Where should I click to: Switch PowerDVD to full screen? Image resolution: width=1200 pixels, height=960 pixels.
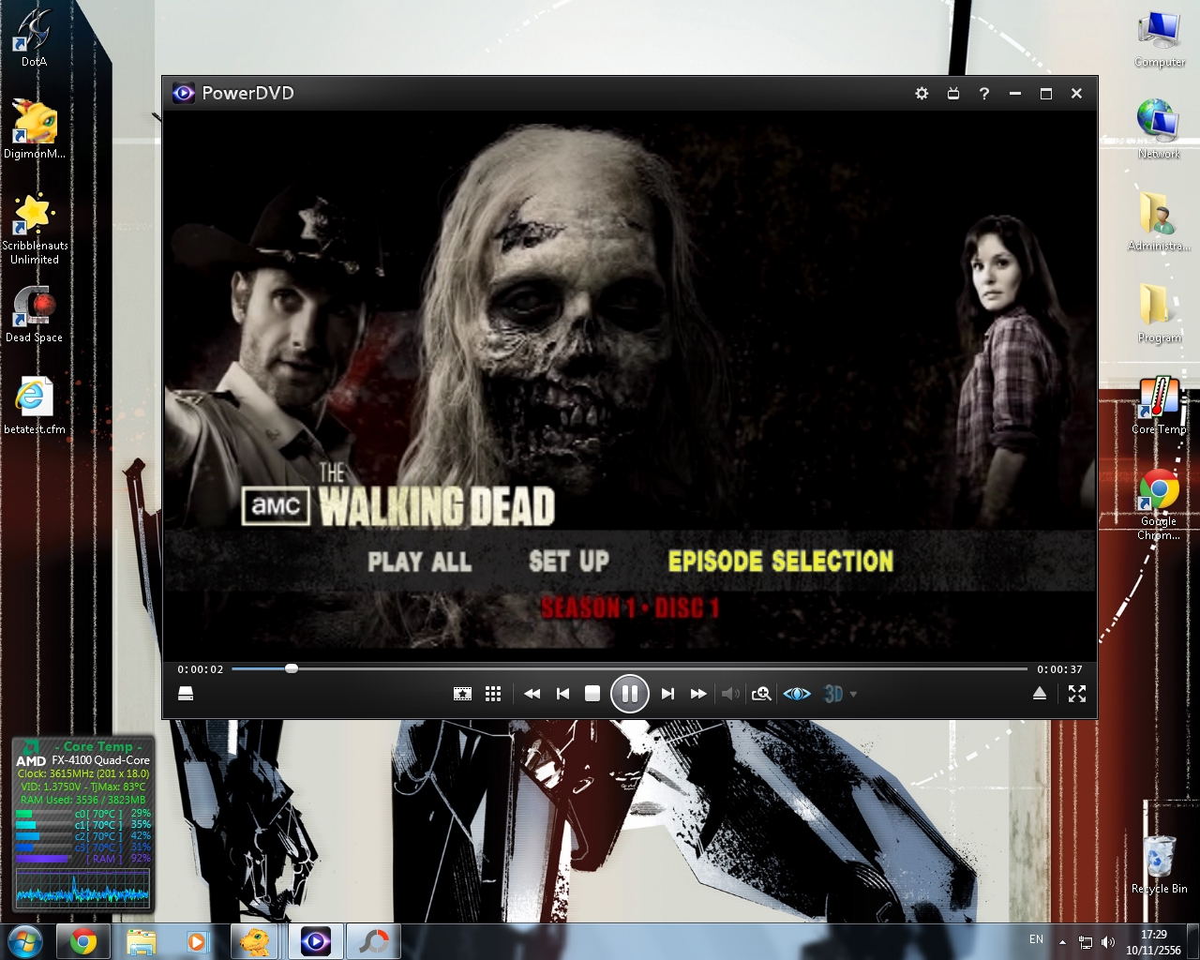(1077, 694)
